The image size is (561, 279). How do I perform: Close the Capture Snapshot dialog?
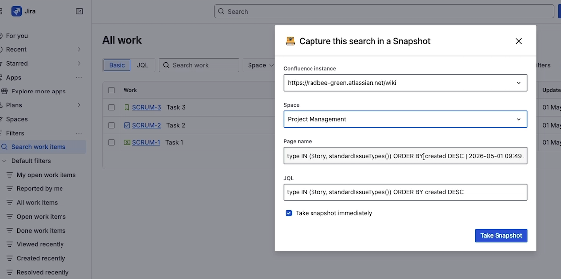coord(519,41)
